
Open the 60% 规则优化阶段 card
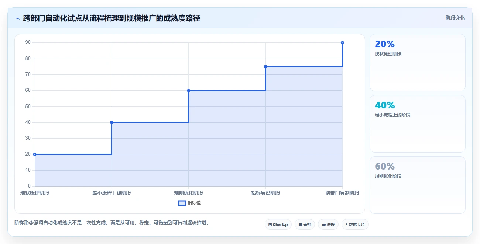[x=418, y=185]
